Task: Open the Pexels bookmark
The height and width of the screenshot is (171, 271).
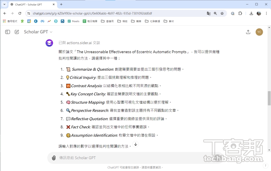Action: 73,21
